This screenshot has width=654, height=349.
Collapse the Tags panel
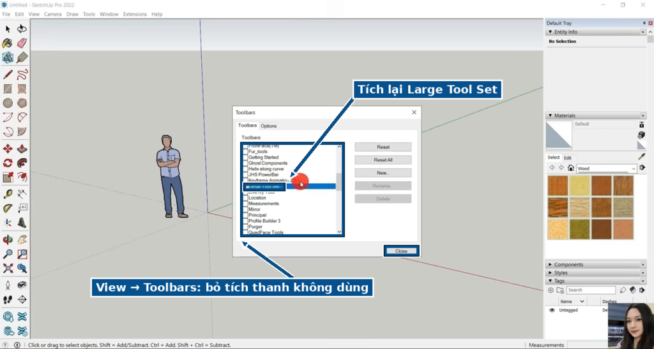pyautogui.click(x=550, y=281)
